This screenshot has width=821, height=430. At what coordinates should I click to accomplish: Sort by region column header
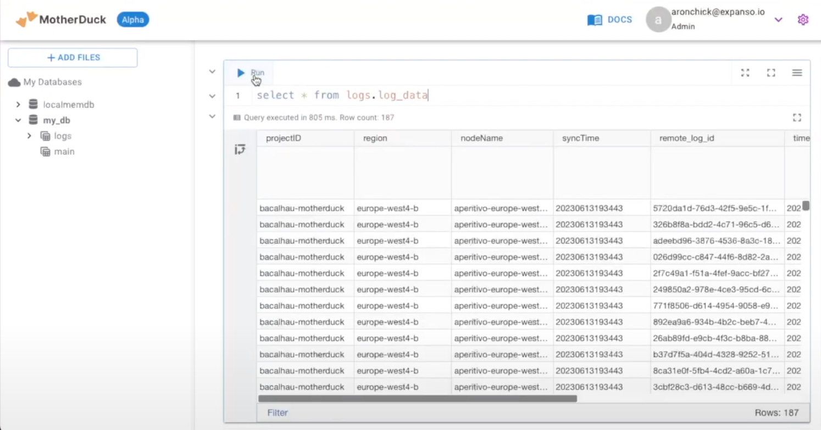403,138
